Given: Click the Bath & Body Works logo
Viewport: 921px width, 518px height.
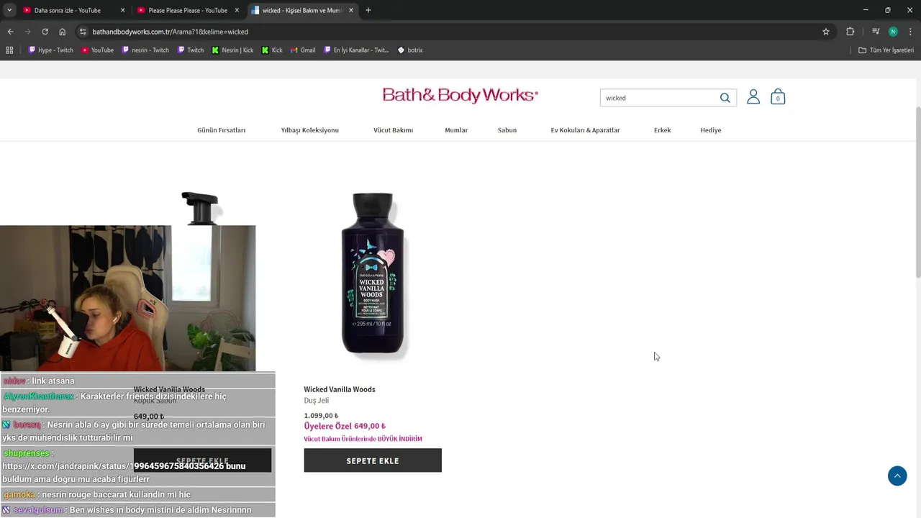Looking at the screenshot, I should tap(460, 95).
